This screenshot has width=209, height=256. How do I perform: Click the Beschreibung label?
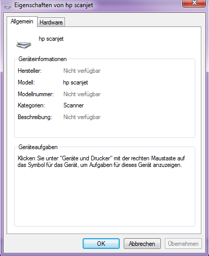pos(35,117)
